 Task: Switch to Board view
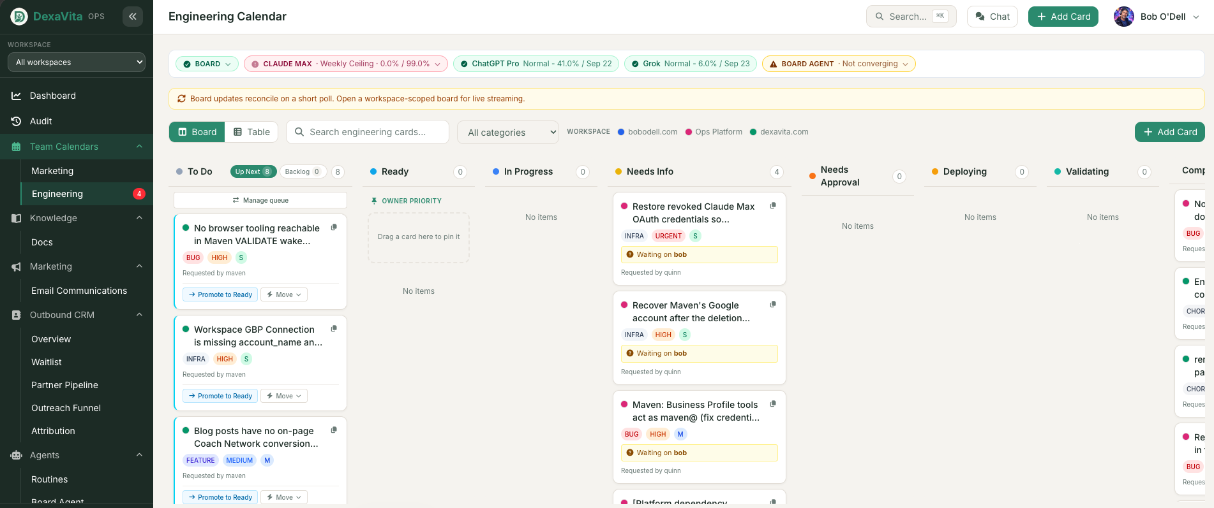pos(197,132)
